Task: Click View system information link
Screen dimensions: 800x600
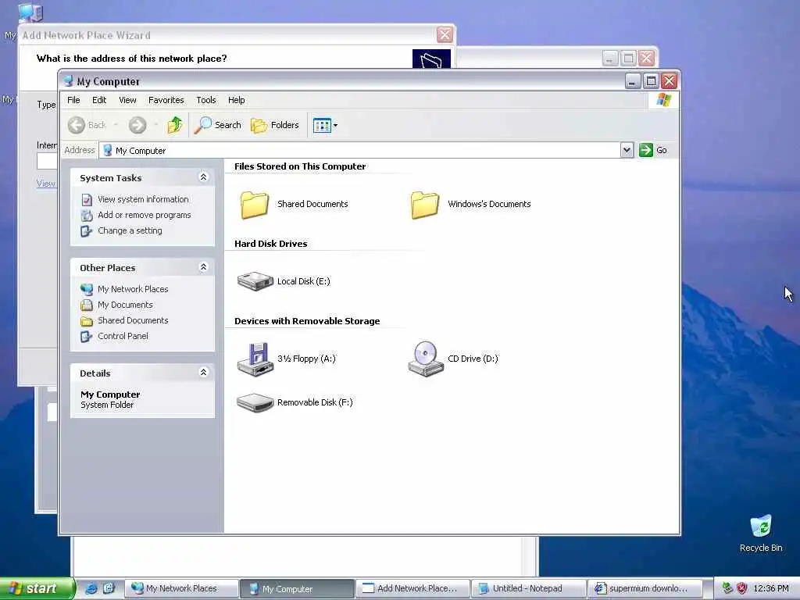Action: click(143, 199)
